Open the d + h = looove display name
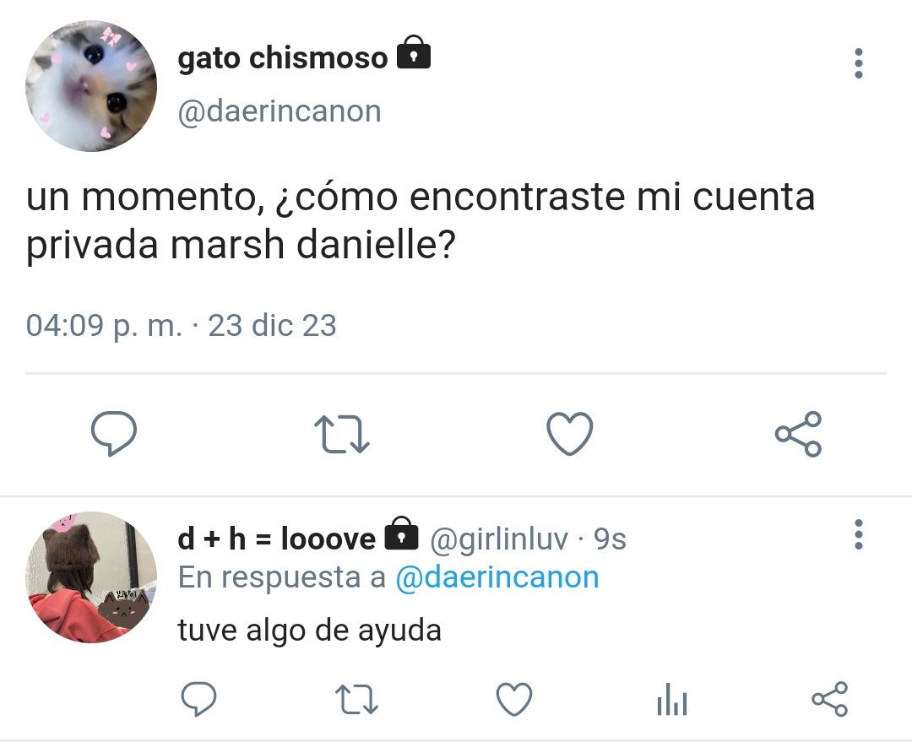This screenshot has height=742, width=912. point(277,539)
